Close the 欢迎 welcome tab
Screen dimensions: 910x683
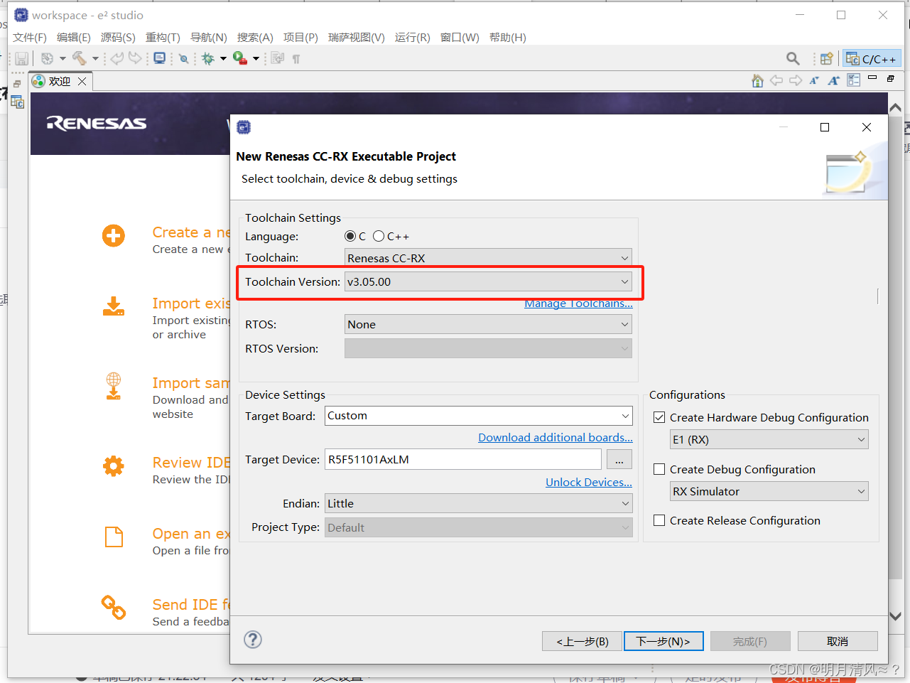pos(82,81)
